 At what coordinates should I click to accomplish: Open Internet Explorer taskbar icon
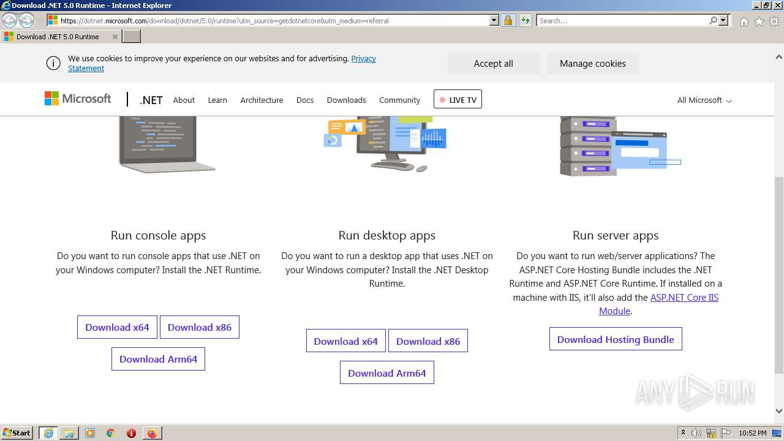click(x=48, y=433)
